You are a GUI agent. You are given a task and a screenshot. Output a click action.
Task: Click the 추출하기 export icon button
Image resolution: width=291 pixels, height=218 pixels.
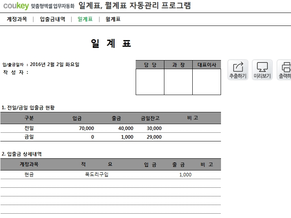click(x=238, y=70)
